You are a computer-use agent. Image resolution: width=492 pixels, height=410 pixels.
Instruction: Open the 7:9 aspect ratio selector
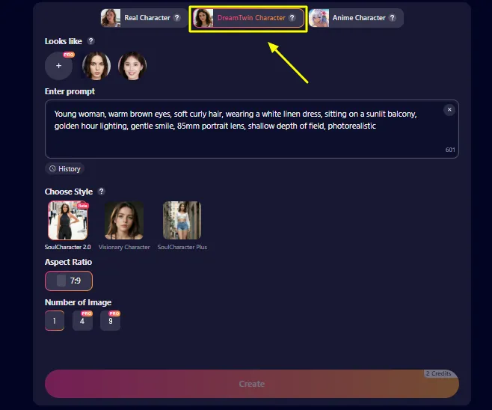pyautogui.click(x=69, y=281)
